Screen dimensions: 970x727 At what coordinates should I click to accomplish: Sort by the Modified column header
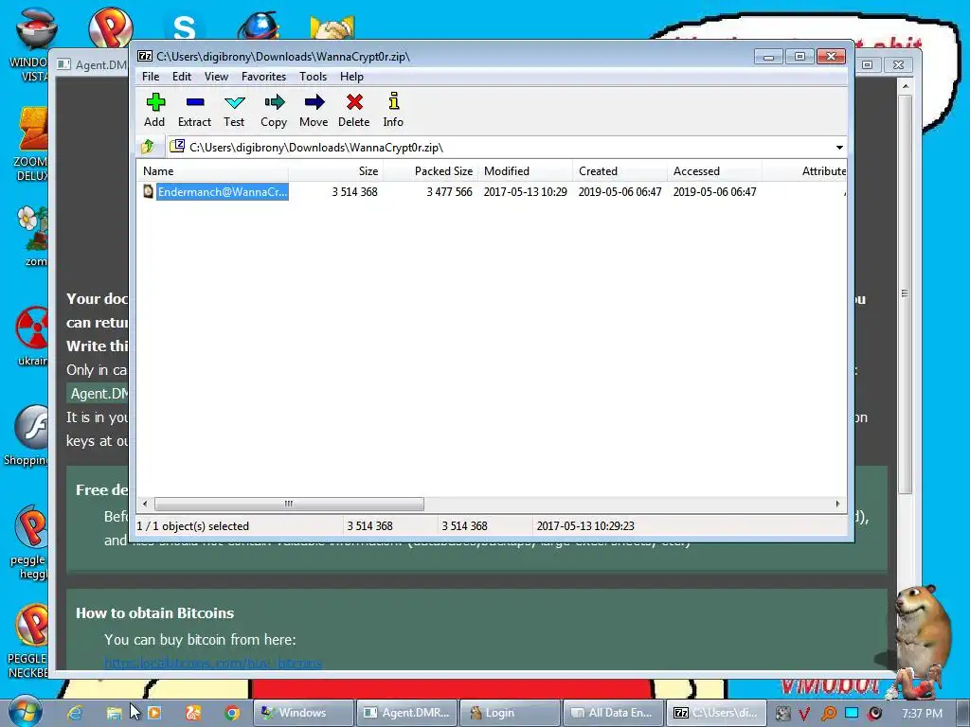525,171
